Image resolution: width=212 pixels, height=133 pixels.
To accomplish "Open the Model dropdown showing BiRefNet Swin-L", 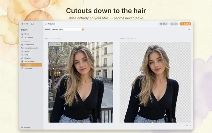I will [67, 29].
